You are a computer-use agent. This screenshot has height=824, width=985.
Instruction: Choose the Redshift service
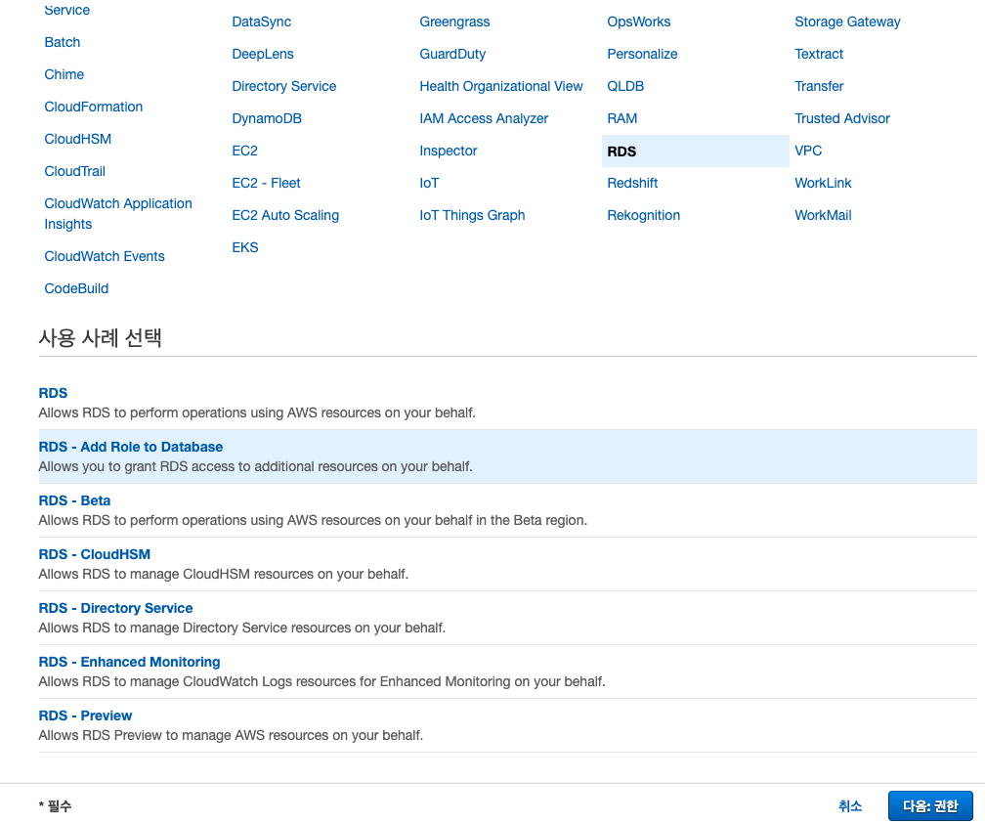[632, 183]
